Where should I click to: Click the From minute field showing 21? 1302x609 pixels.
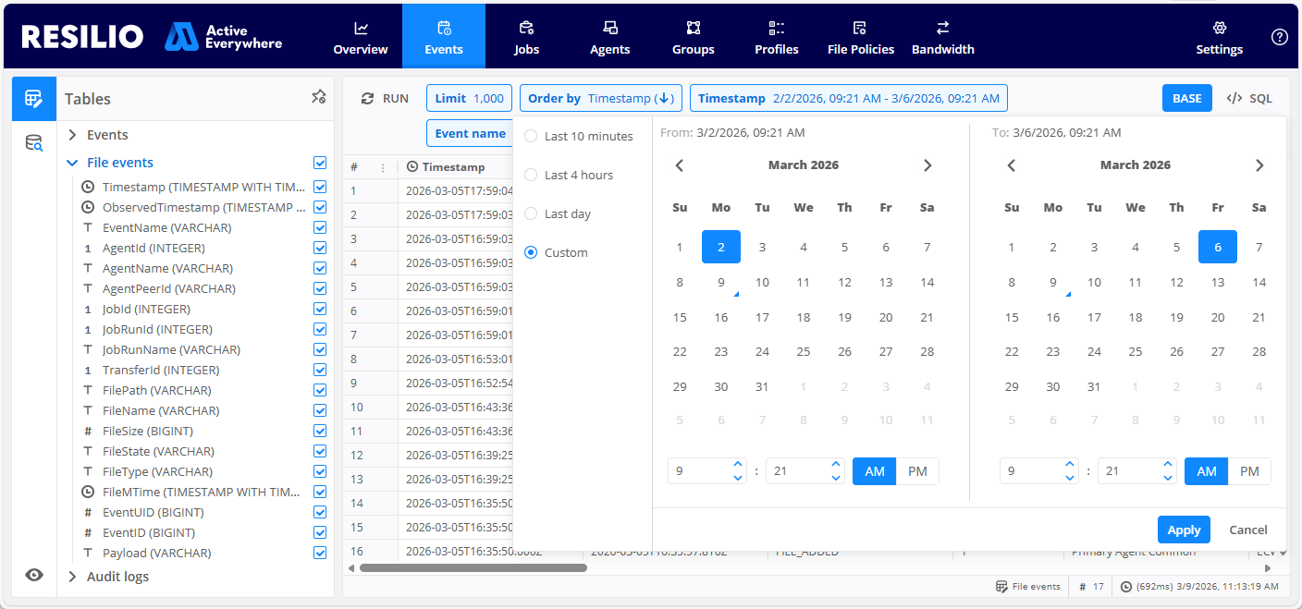pyautogui.click(x=805, y=471)
